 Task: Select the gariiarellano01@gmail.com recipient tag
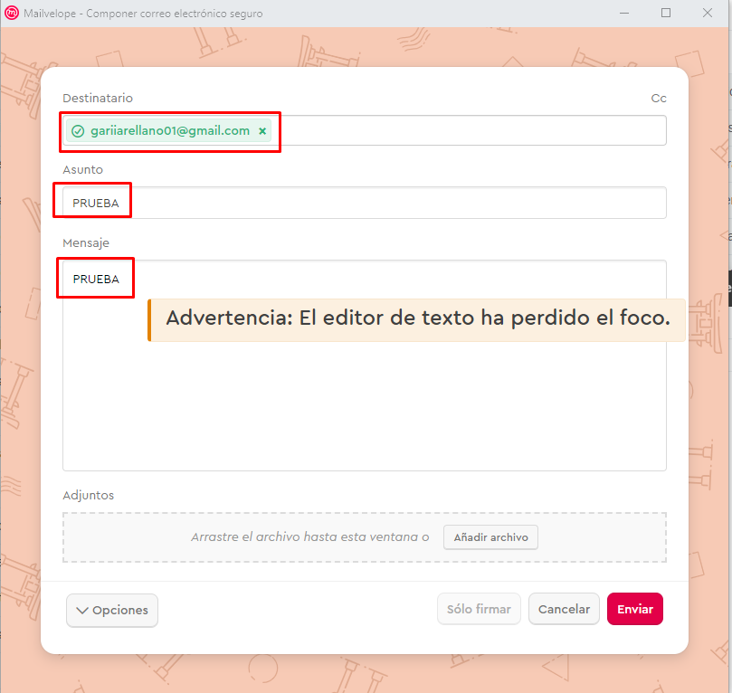click(168, 130)
